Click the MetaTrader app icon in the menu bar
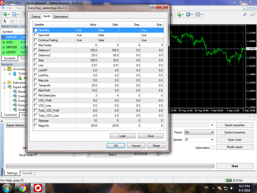This screenshot has height=193, width=257. pos(3,8)
